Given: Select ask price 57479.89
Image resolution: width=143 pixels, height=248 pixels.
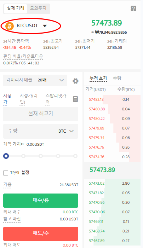Looking at the screenshot, I should tap(97, 128).
